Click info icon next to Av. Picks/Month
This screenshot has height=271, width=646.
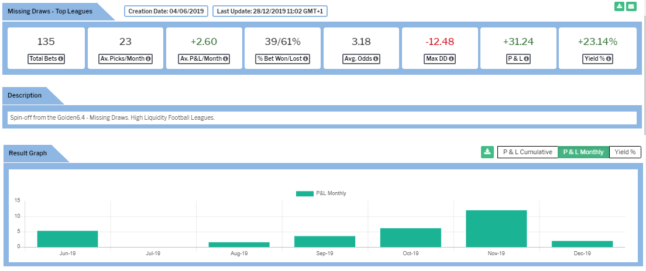(x=148, y=59)
